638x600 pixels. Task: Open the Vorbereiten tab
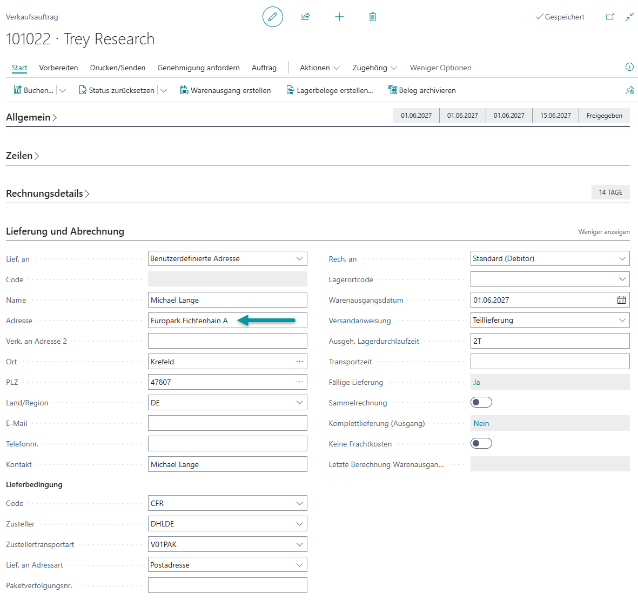[58, 68]
